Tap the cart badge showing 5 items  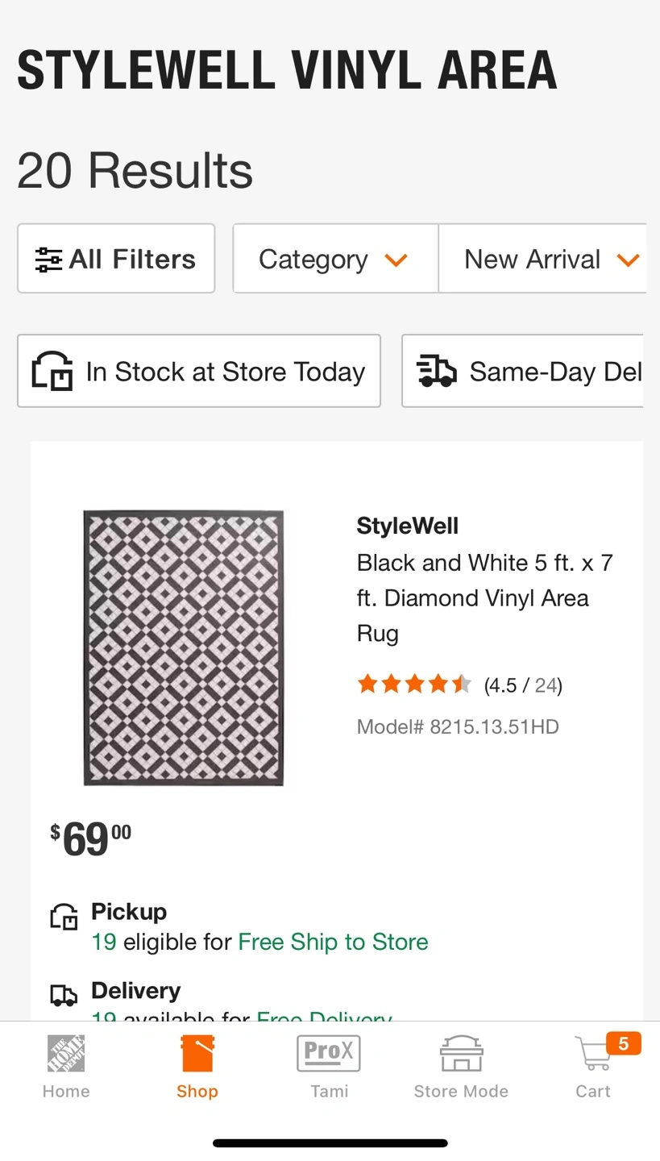click(x=623, y=1044)
